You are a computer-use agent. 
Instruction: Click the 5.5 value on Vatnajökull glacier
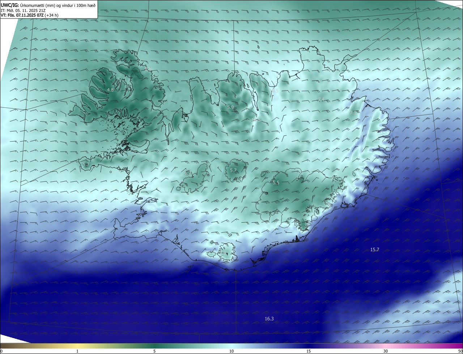pyautogui.click(x=276, y=183)
